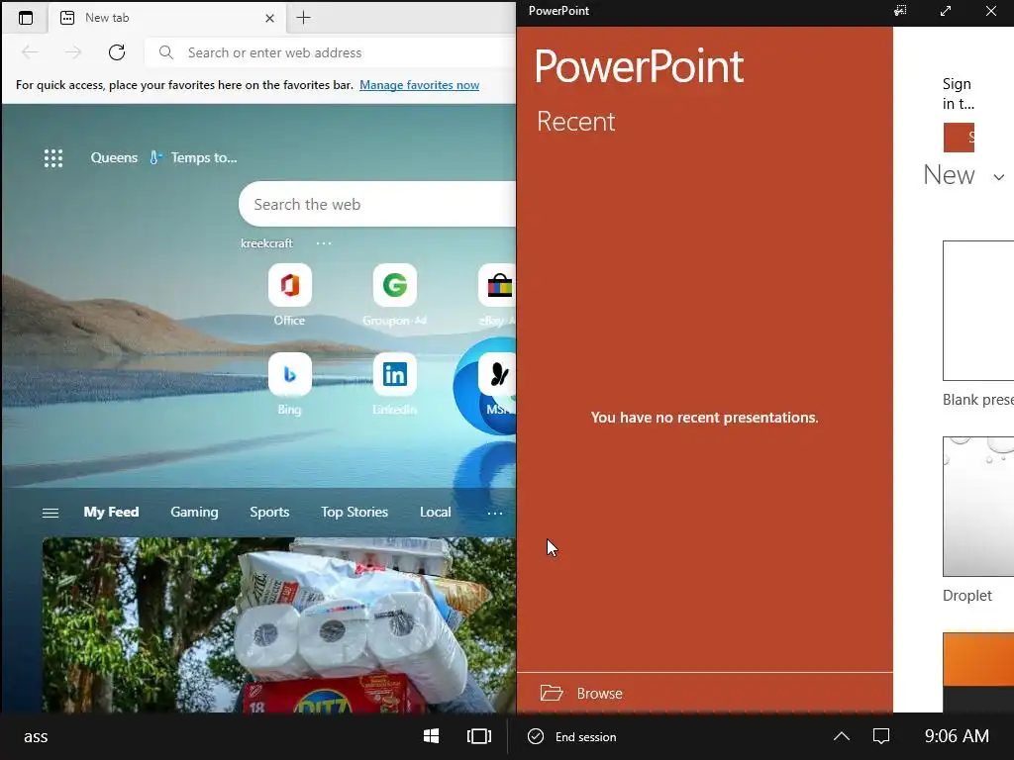Go forward in Edge browser
1014x760 pixels.
coord(73,52)
